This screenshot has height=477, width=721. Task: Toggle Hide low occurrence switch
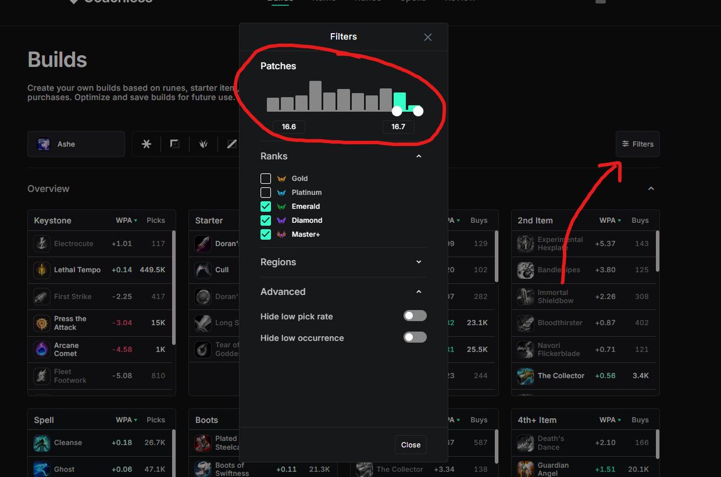pos(415,338)
